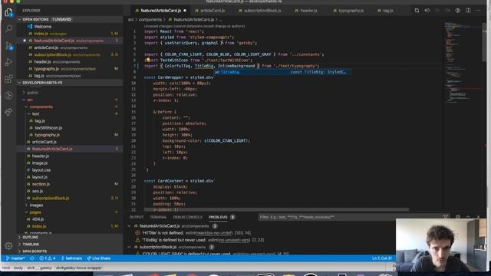The image size is (491, 276).
Task: Maximize the bottom panel with chevron
Action: (x=468, y=217)
